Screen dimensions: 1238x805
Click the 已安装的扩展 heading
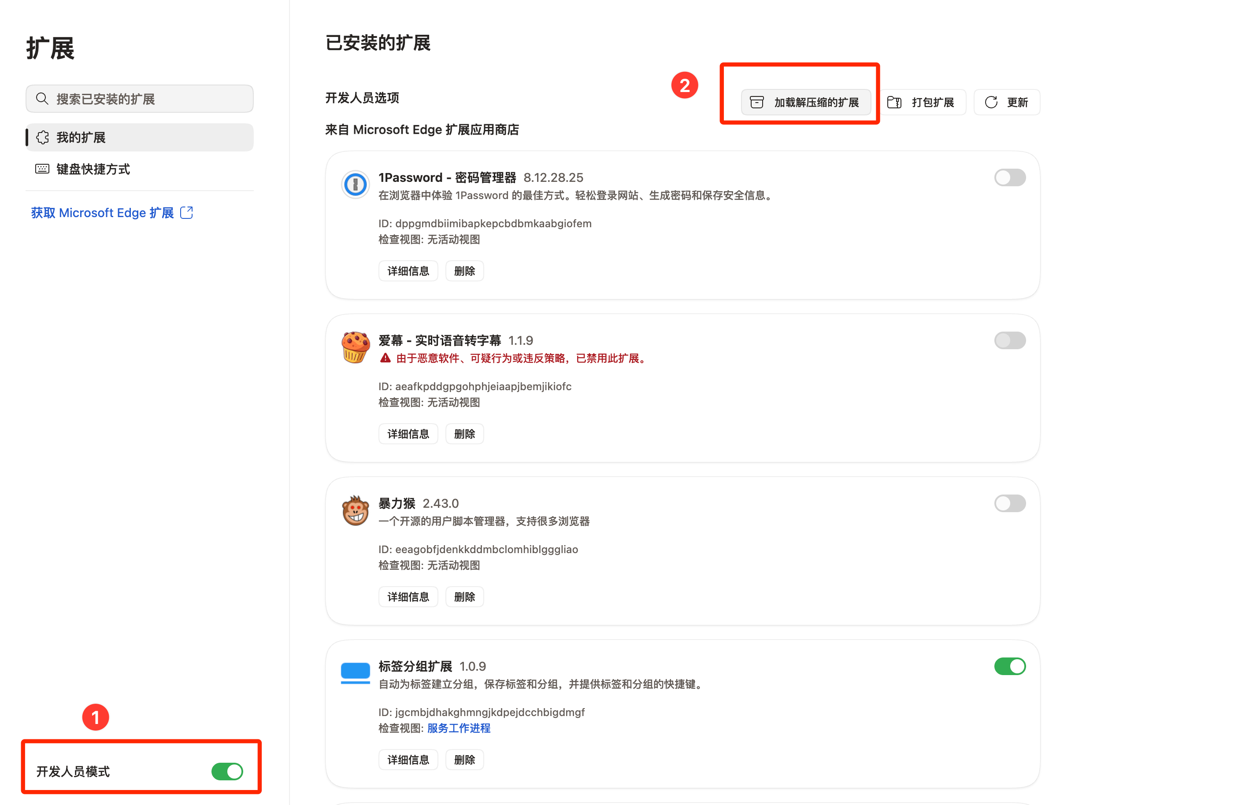click(378, 43)
